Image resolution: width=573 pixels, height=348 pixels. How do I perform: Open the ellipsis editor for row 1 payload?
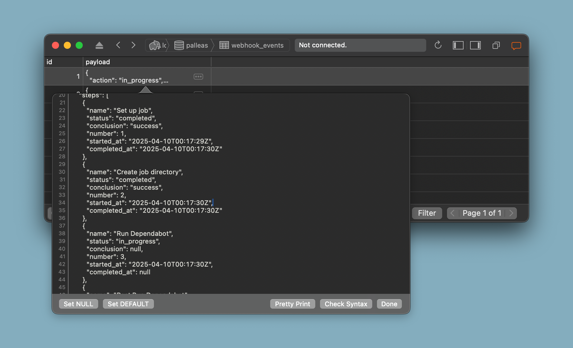pyautogui.click(x=198, y=77)
